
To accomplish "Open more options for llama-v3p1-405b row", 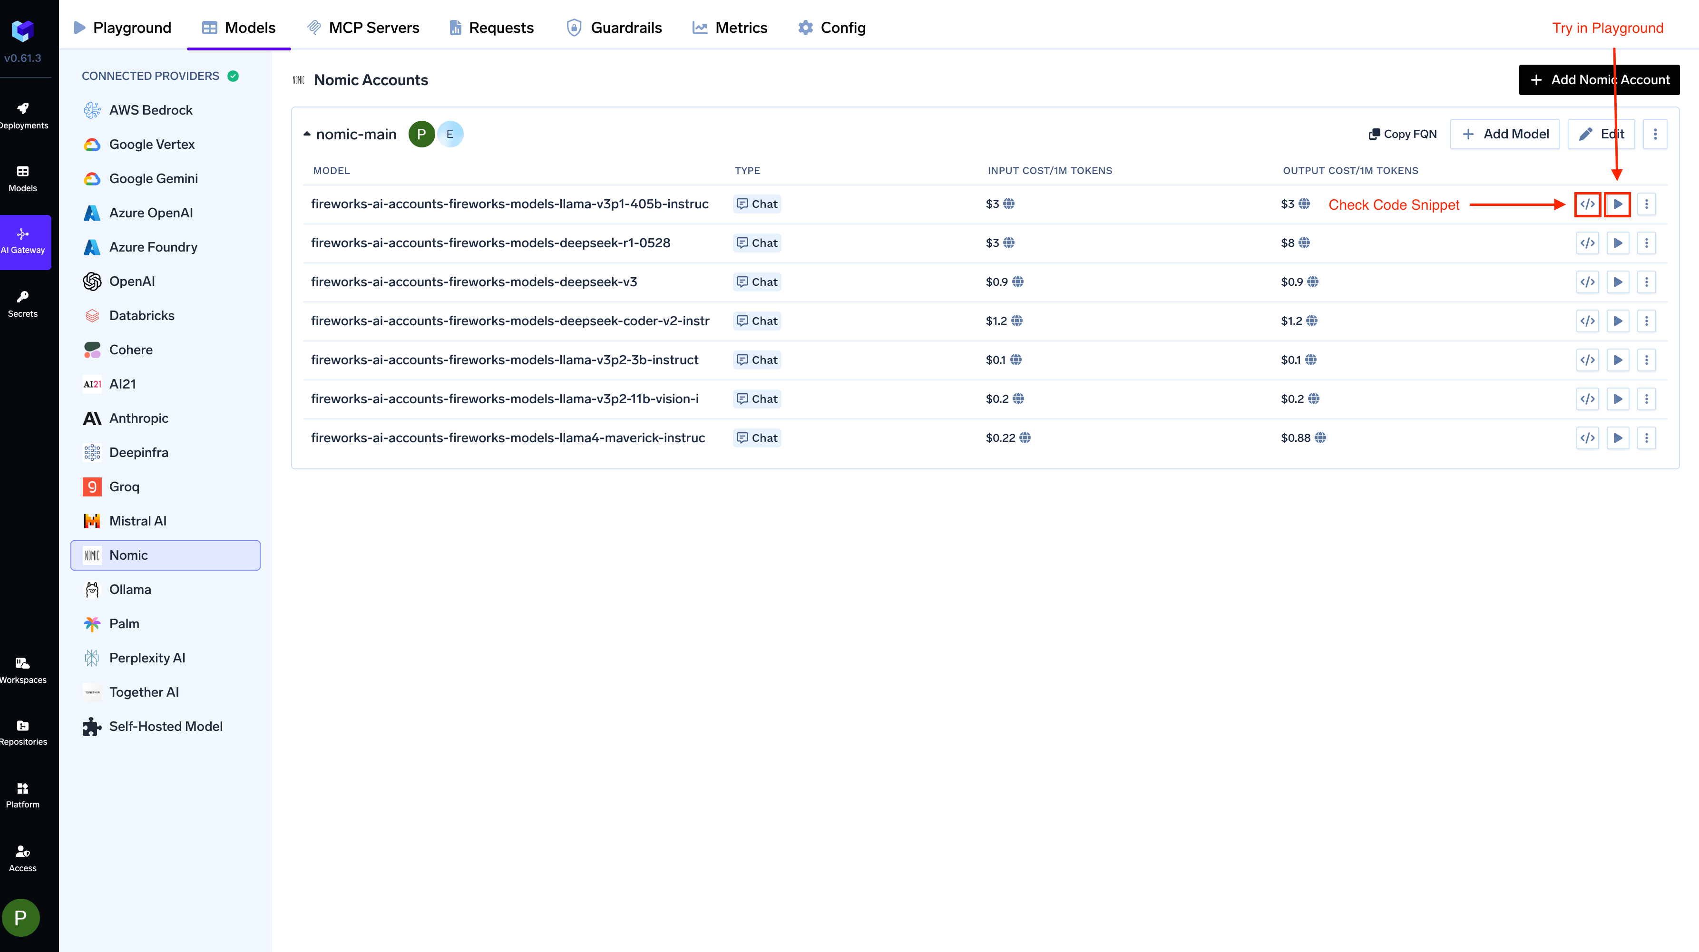I will [1646, 204].
